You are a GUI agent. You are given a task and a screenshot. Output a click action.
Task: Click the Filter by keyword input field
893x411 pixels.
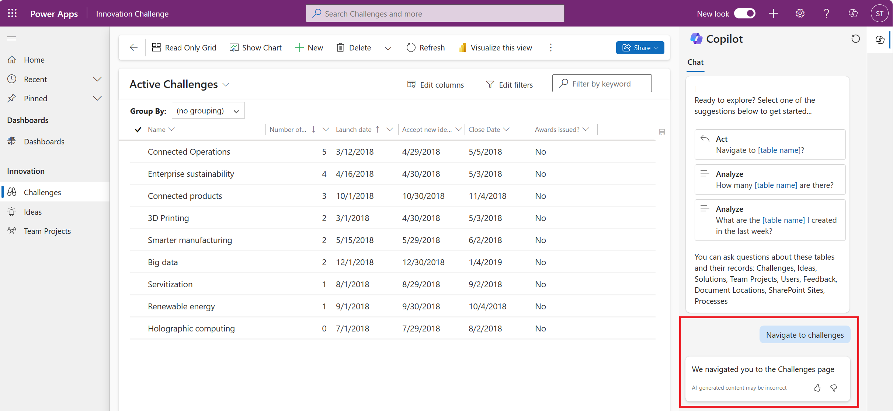[602, 84]
